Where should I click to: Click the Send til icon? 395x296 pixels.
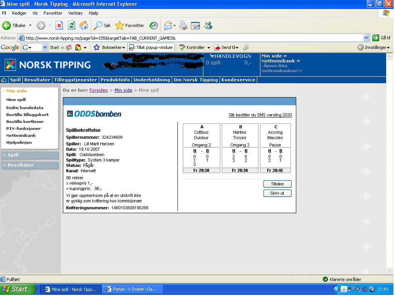(217, 47)
